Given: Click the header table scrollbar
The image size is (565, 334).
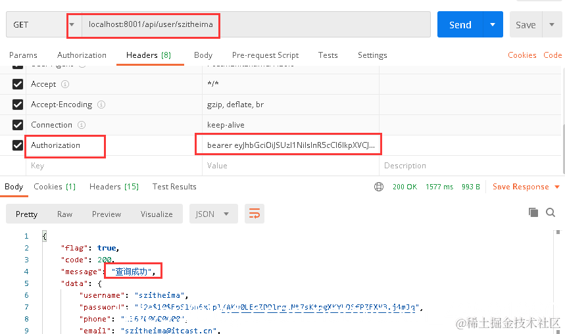Looking at the screenshot, I should pyautogui.click(x=563, y=148).
